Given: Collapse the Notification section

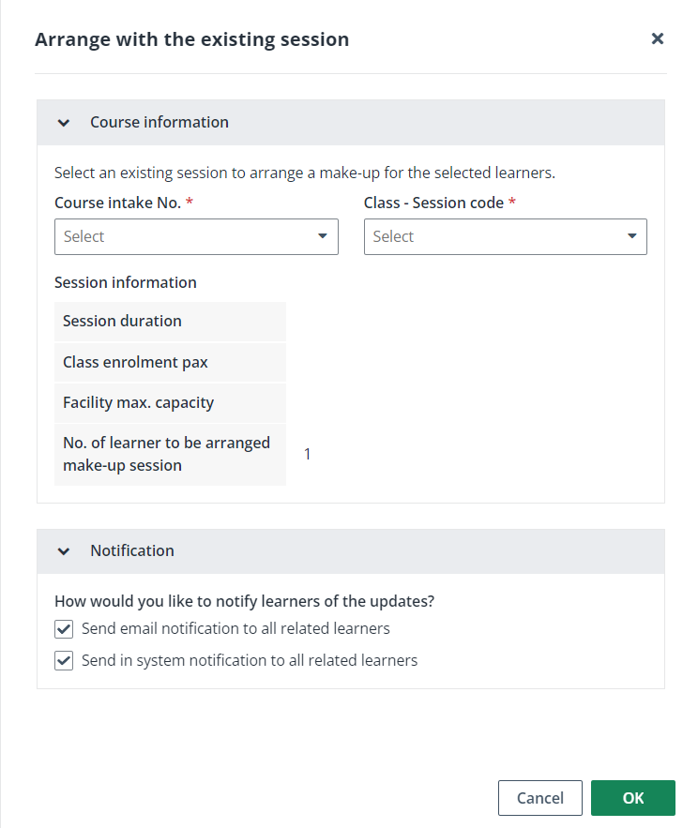Looking at the screenshot, I should (131, 550).
